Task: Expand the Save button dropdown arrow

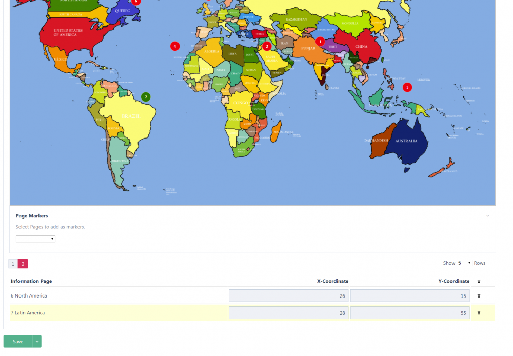Action: click(x=37, y=342)
